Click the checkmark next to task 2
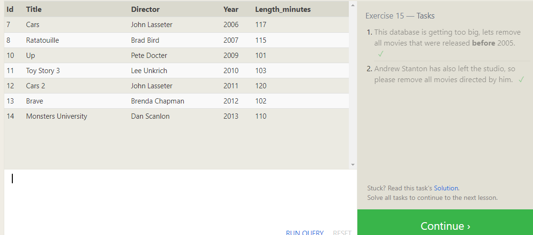 click(x=521, y=80)
